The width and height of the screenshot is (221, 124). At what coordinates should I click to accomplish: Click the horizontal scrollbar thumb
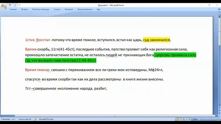point(115,116)
